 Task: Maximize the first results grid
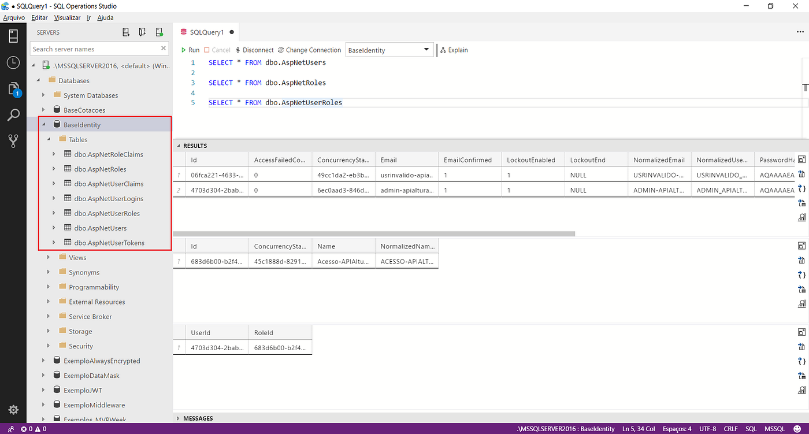coord(801,159)
